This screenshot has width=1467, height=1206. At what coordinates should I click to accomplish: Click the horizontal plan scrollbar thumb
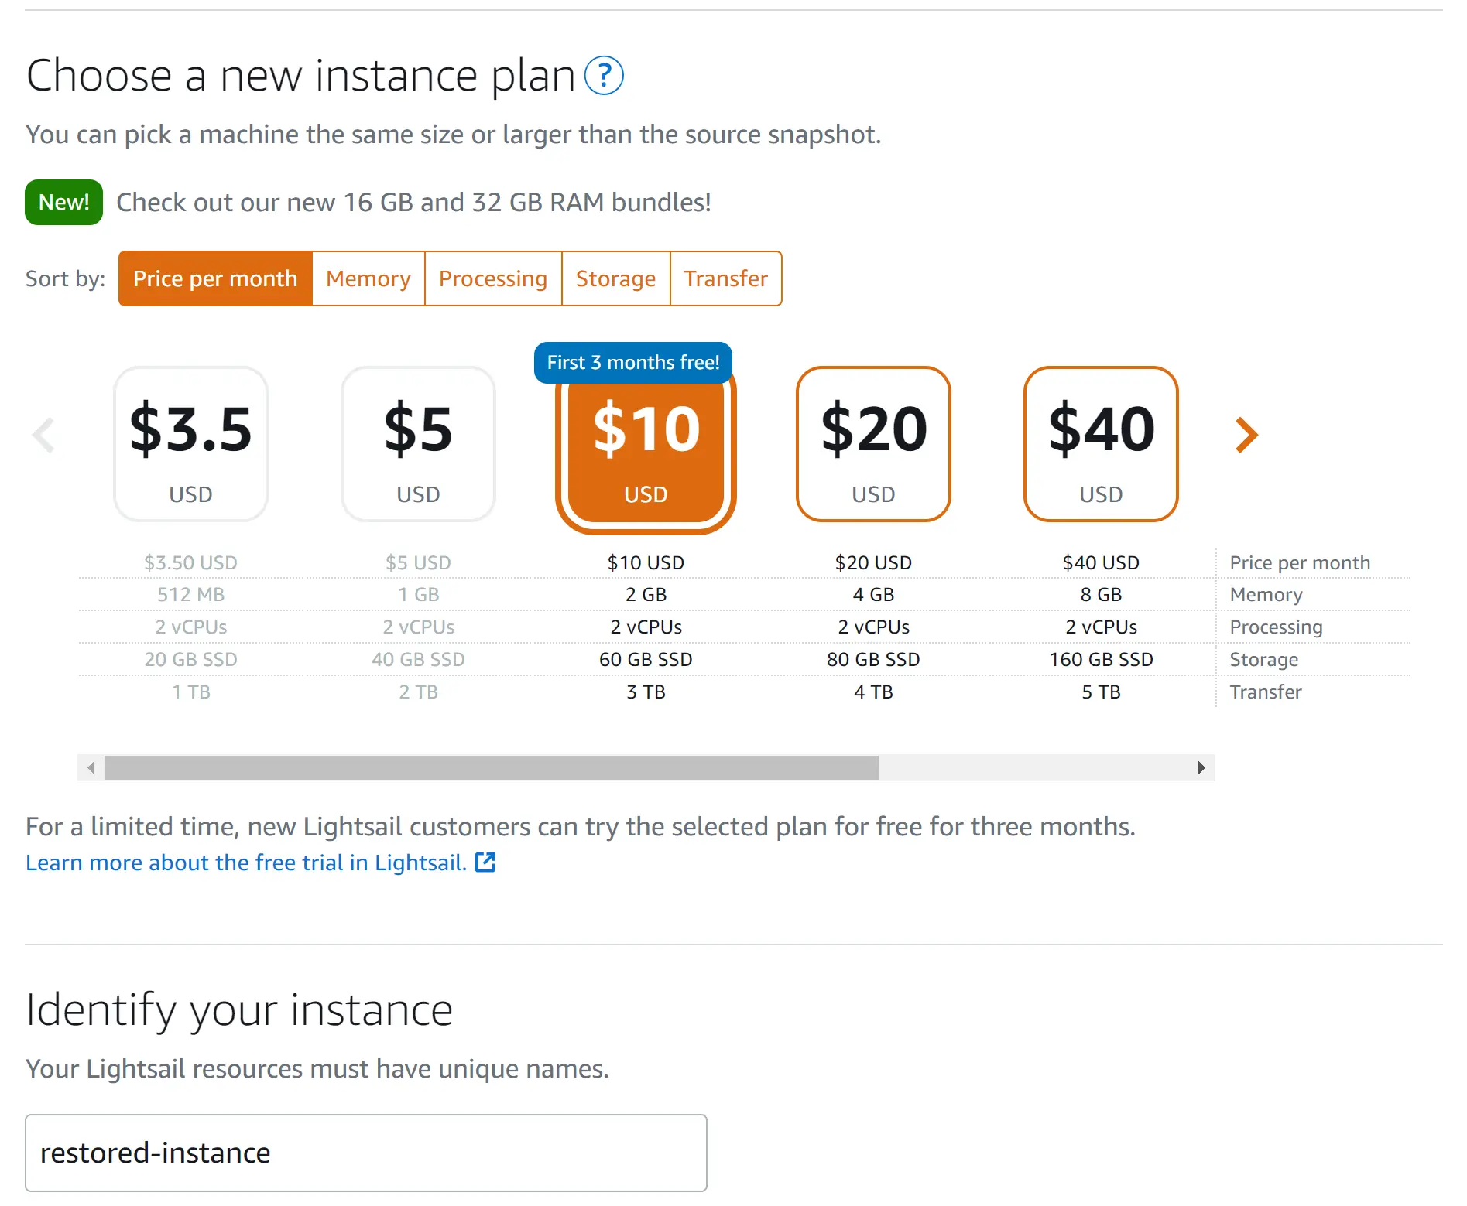tap(492, 767)
